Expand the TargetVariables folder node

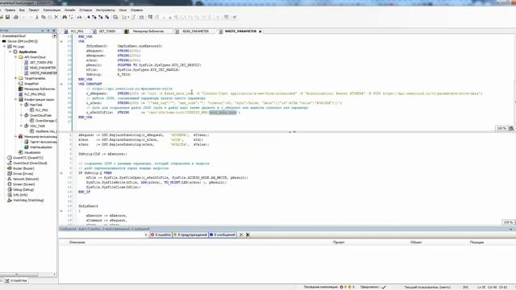coord(16,78)
